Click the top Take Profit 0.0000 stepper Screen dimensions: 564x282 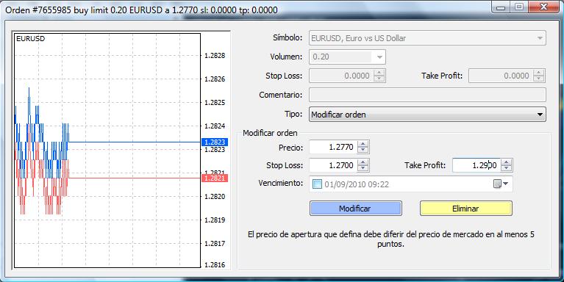(538, 76)
